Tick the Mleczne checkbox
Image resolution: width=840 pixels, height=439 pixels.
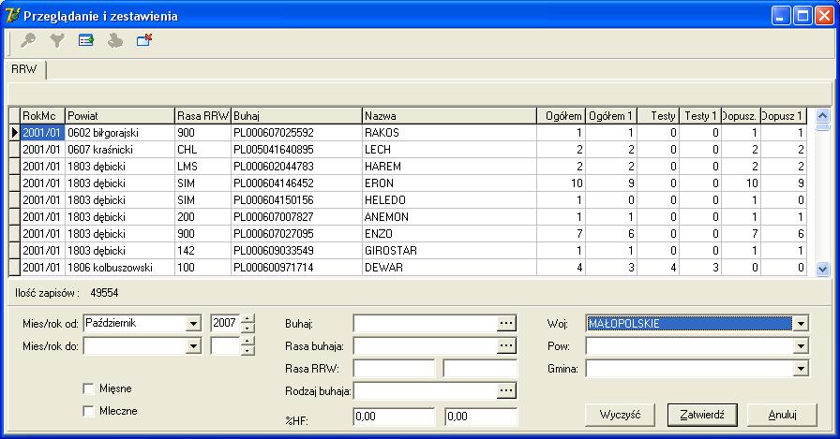89,411
